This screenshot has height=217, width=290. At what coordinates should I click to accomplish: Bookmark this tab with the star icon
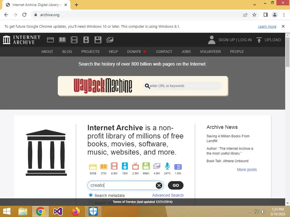pos(254,15)
